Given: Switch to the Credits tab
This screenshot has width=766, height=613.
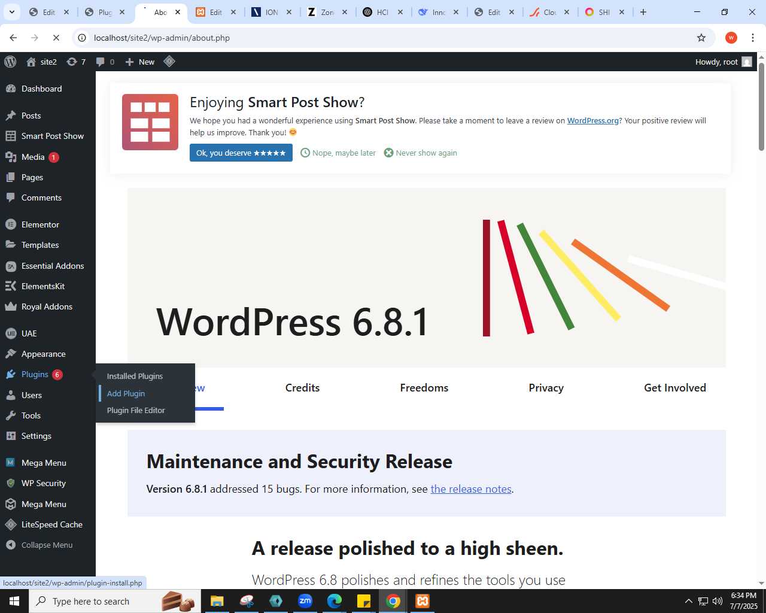Looking at the screenshot, I should [302, 388].
